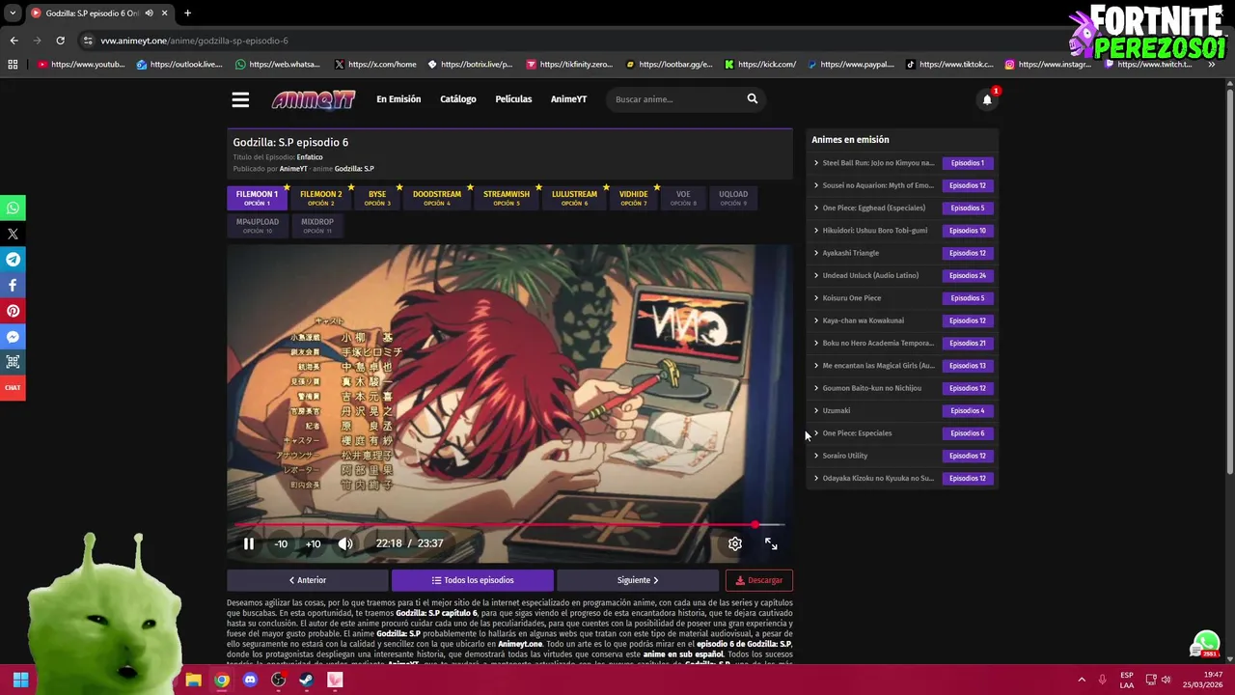The image size is (1235, 695).
Task: Share on Telegram from the left sidebar
Action: point(13,260)
